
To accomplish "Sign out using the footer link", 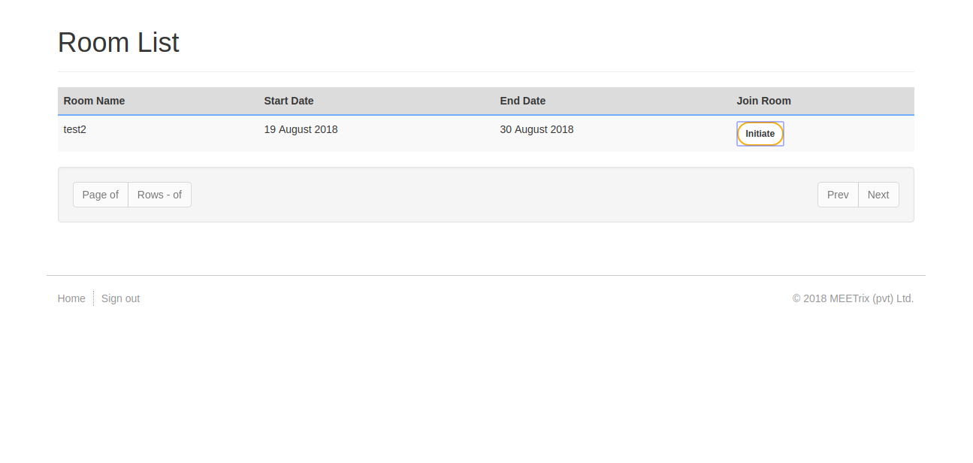I will [x=120, y=298].
